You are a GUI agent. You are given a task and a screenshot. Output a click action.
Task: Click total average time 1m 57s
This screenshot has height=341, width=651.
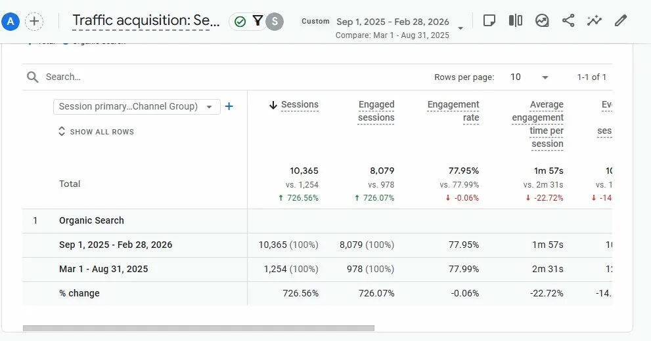click(x=549, y=170)
